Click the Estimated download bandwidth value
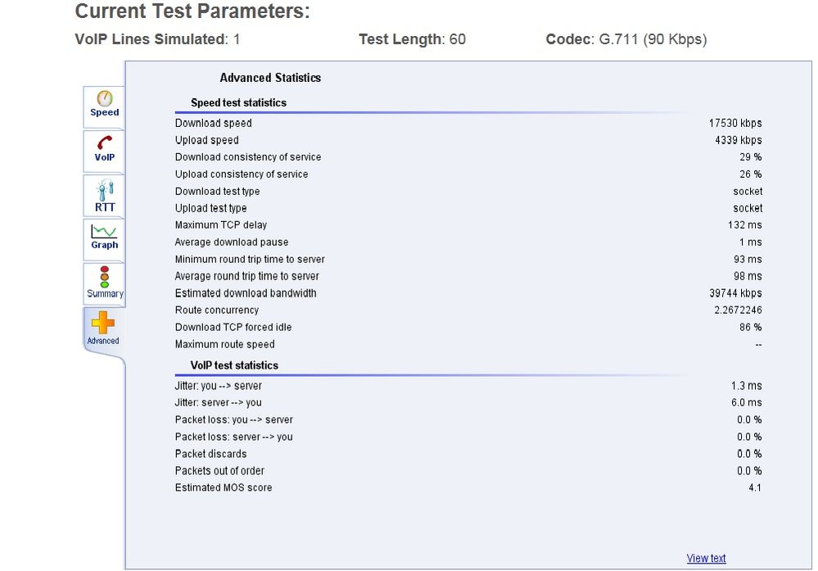The height and width of the screenshot is (571, 818). point(735,293)
